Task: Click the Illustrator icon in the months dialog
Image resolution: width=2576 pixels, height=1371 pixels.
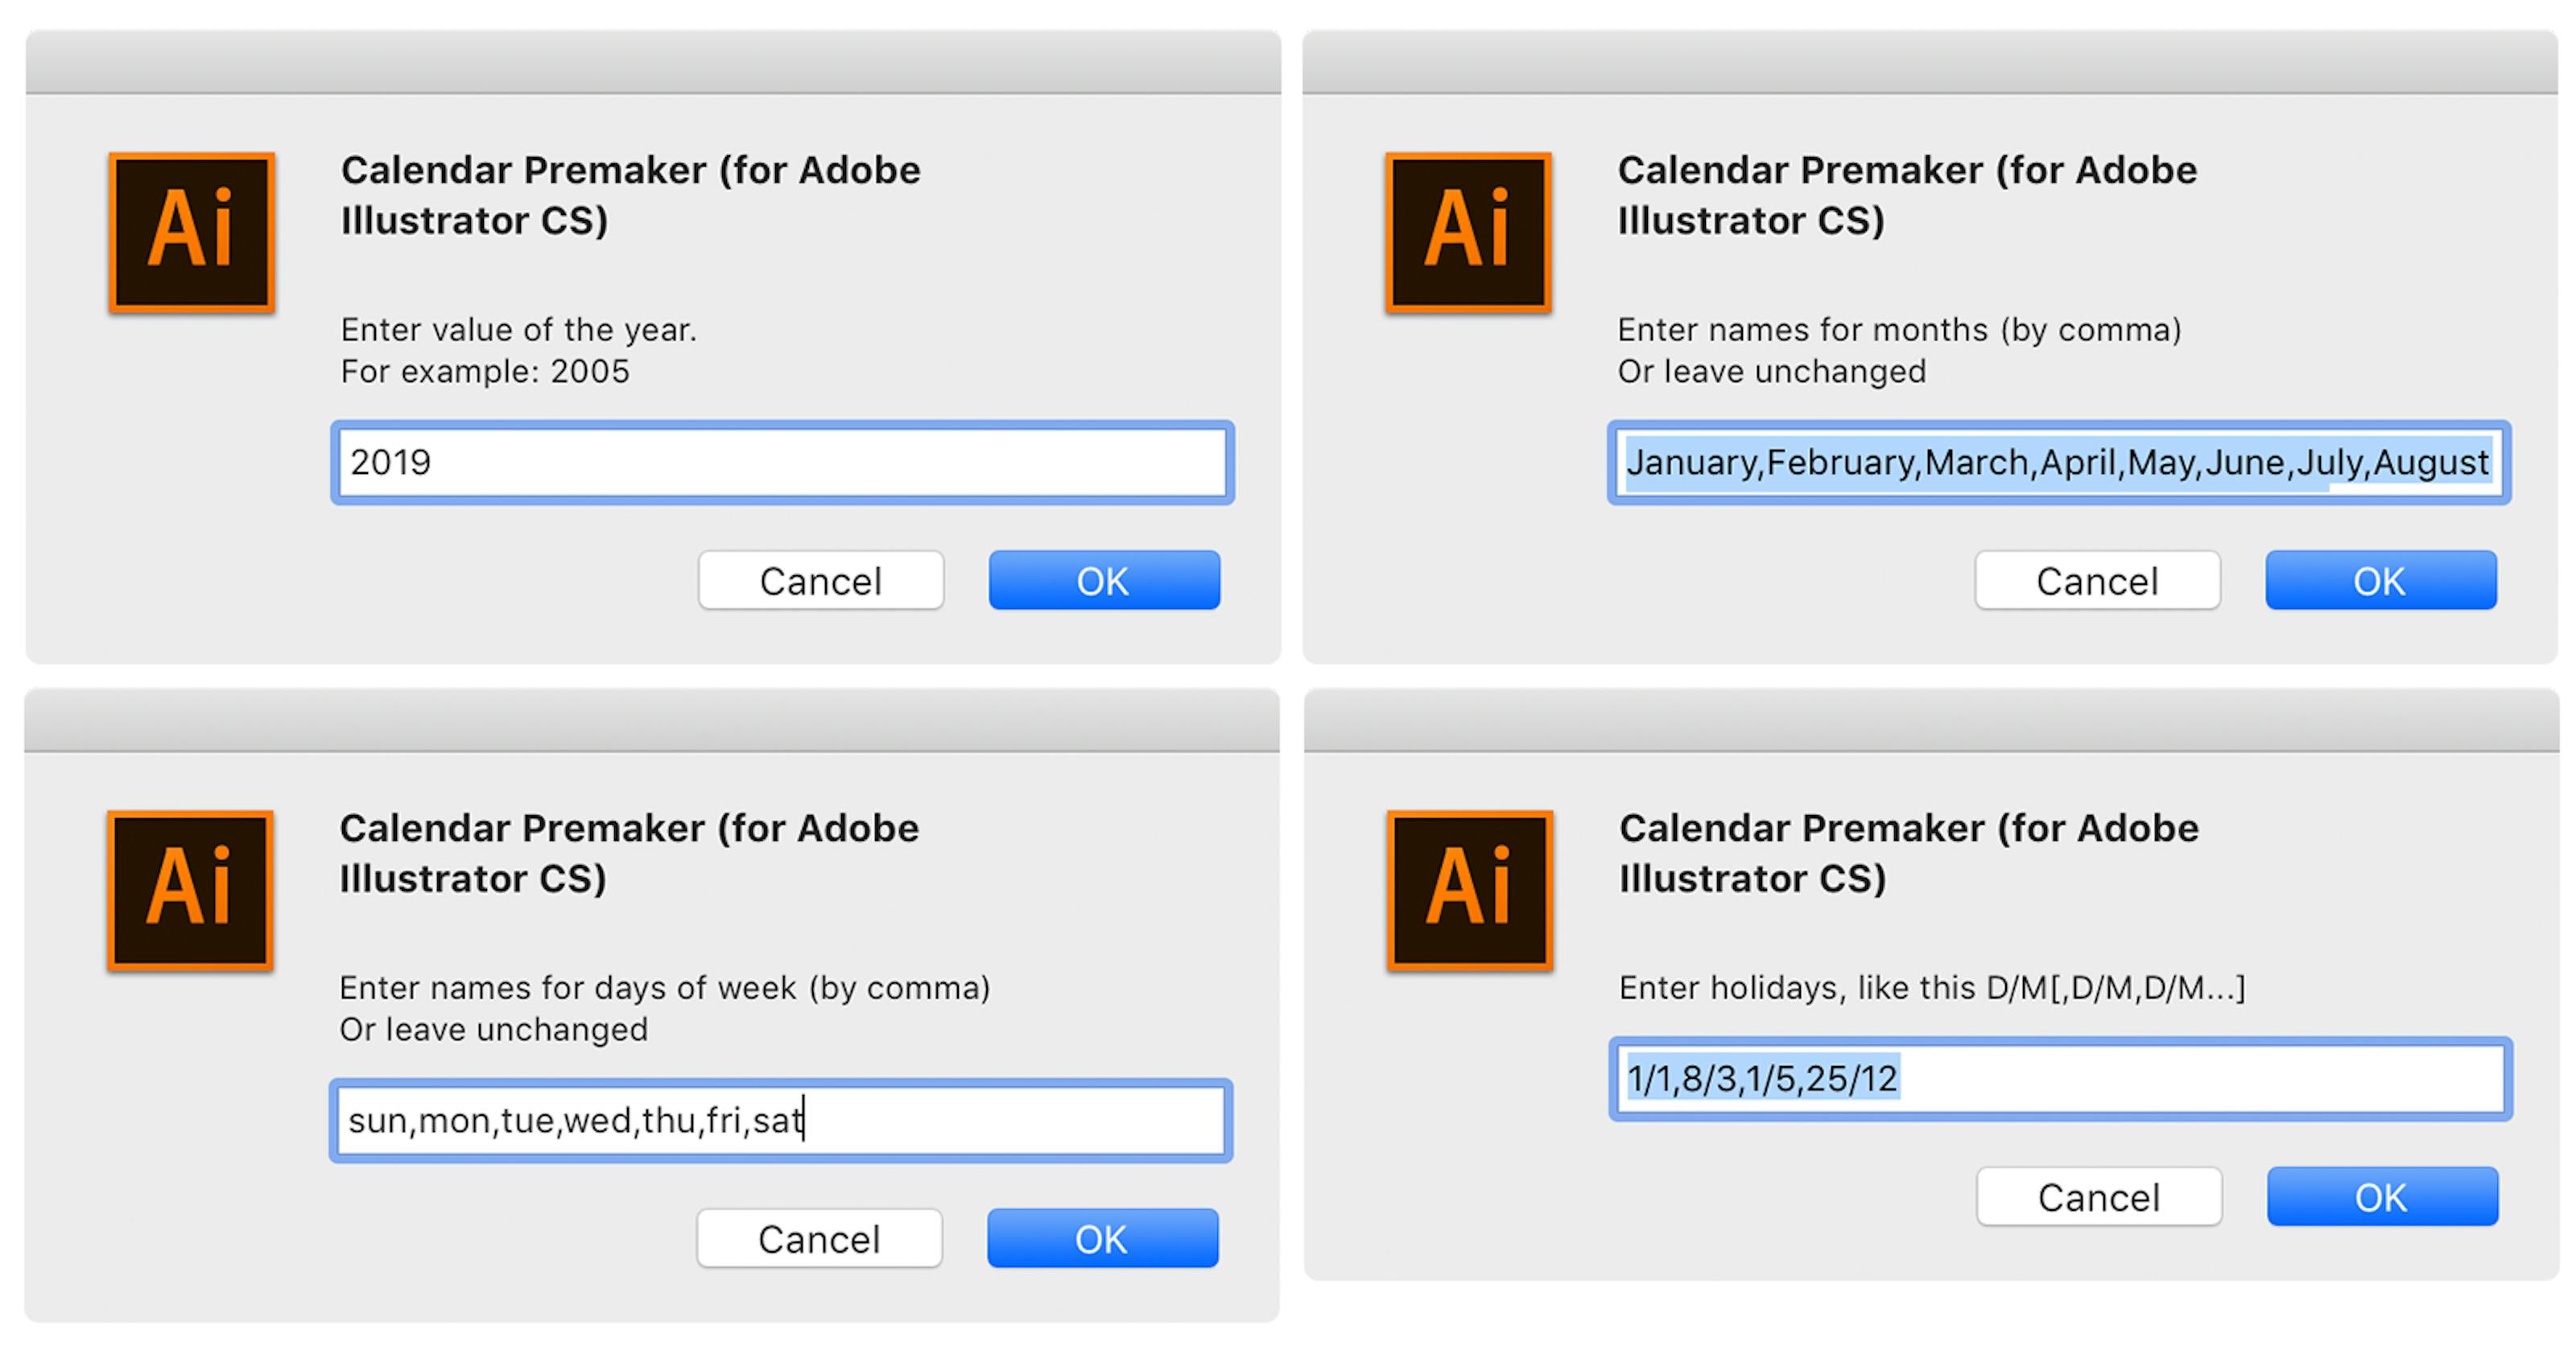Action: tap(1468, 230)
